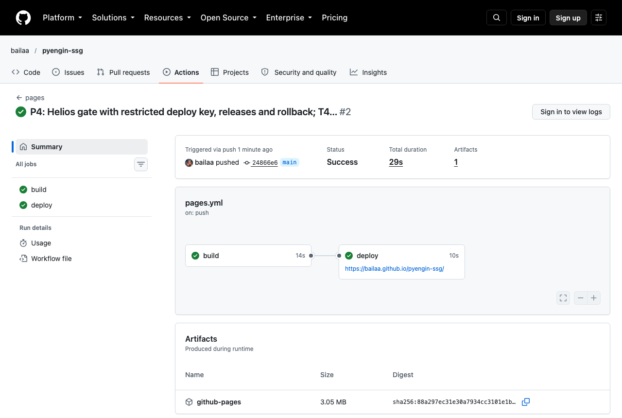Open the Insights tab
This screenshot has height=418, width=622.
coord(368,72)
